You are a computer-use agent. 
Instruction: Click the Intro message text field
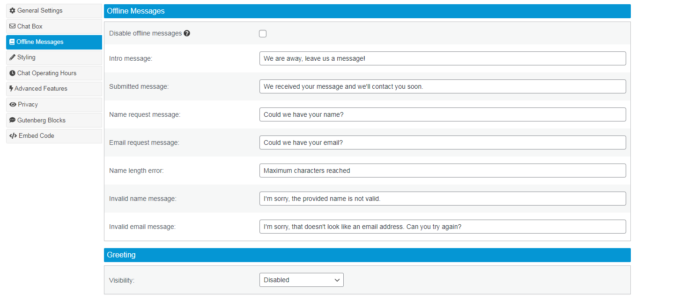click(442, 58)
